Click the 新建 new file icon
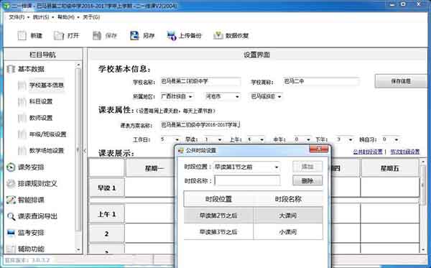The image size is (431, 268). click(x=22, y=35)
